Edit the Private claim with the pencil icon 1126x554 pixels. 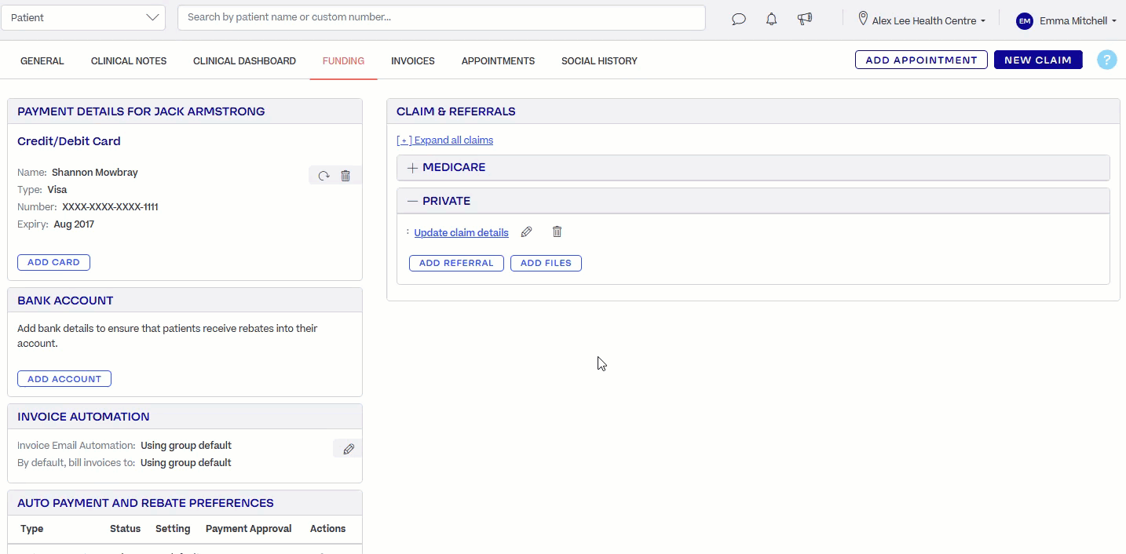tap(526, 231)
